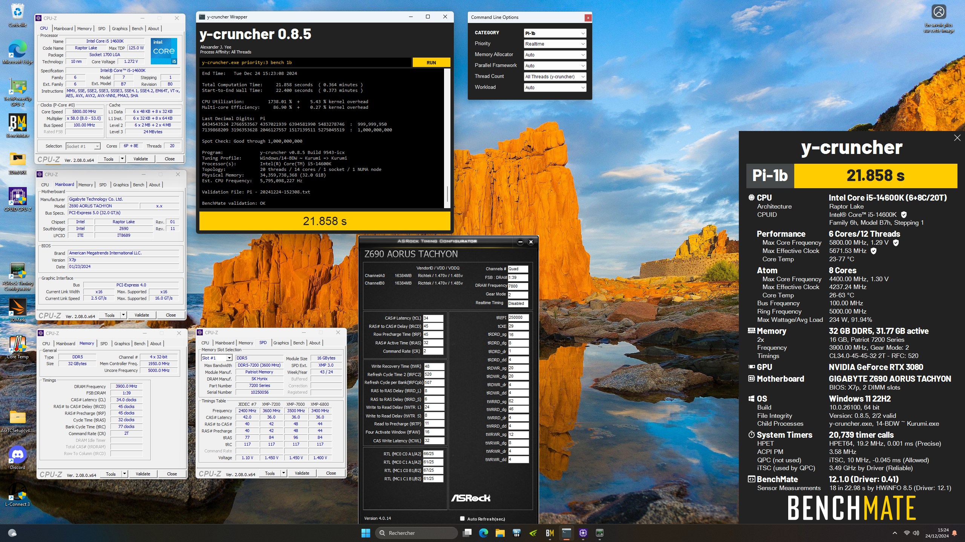Viewport: 965px width, 542px height.
Task: Click the y-cruncher command line field
Action: [305, 62]
